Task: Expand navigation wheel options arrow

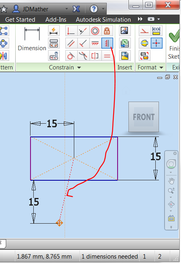Action: tap(171, 173)
